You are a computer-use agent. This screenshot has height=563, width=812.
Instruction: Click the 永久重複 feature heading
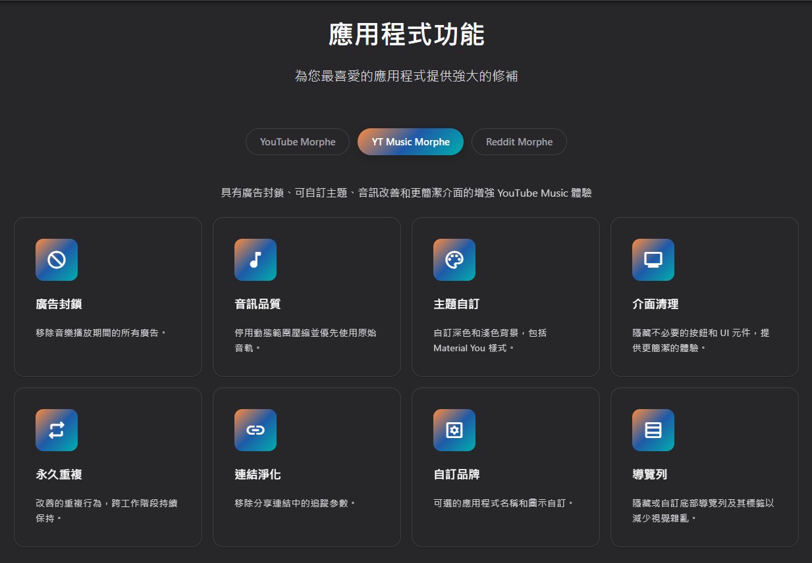(x=59, y=475)
